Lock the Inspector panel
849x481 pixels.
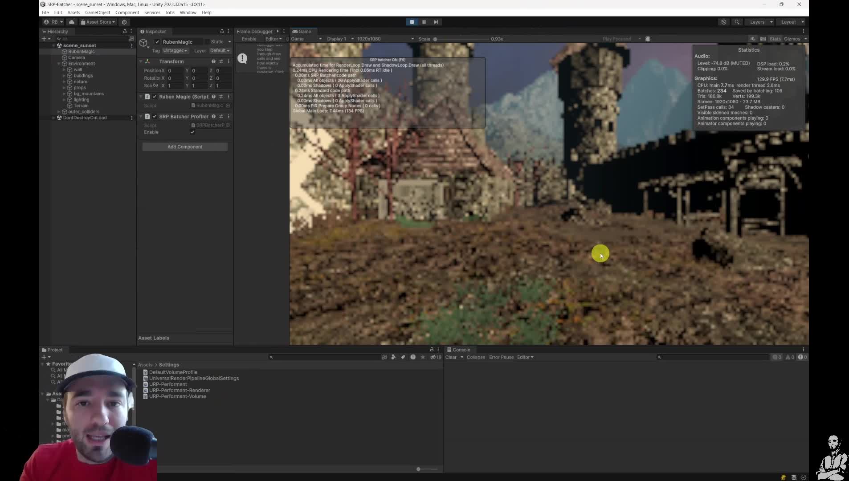tap(222, 31)
